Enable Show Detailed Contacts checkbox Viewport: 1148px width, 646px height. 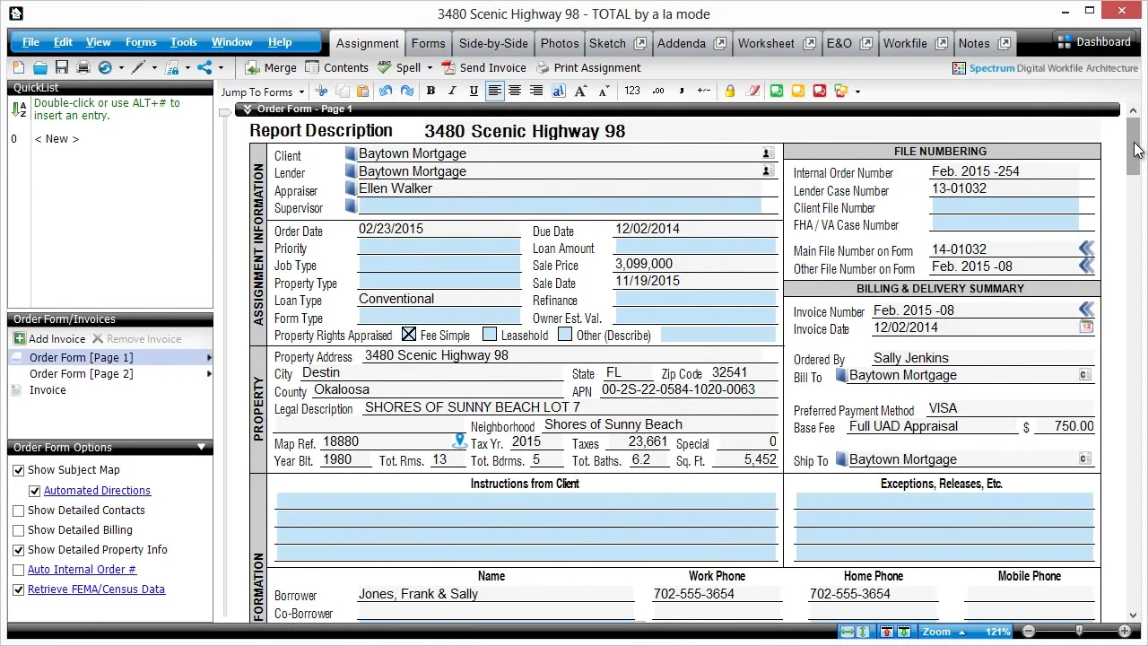[19, 511]
